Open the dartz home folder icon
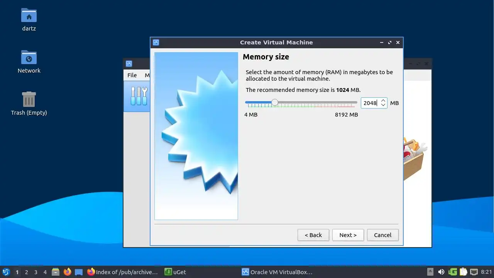Screen dimensions: 494x278 click(x=29, y=15)
